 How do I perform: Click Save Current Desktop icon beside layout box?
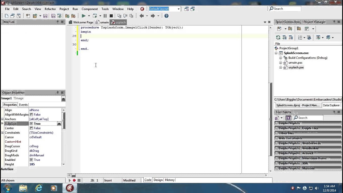tap(187, 9)
